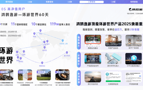Open the 行中主题活动融入 globe thumbnail
The image size is (143, 90).
(134, 59)
